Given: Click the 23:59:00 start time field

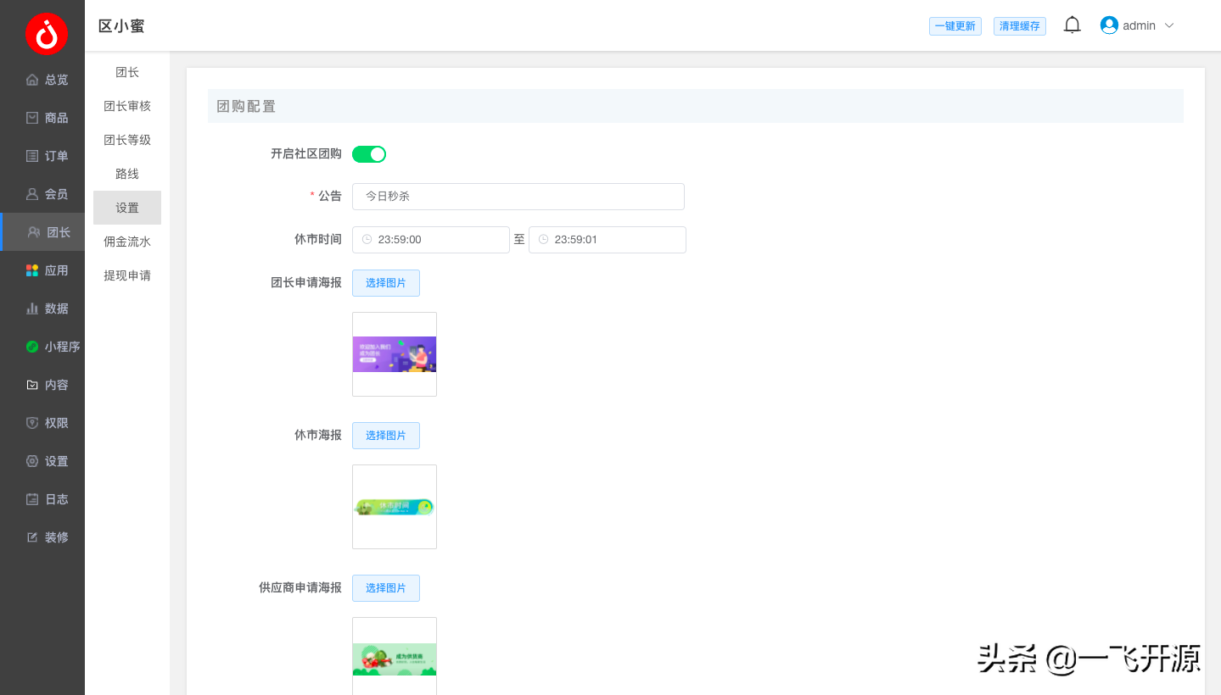Looking at the screenshot, I should 431,240.
